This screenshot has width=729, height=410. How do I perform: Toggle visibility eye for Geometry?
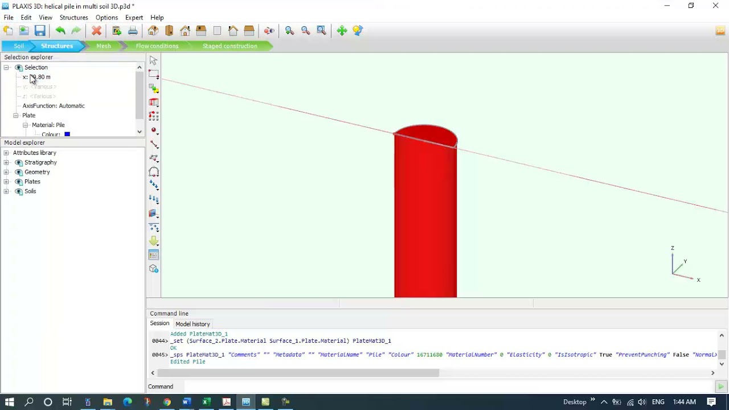pos(19,172)
